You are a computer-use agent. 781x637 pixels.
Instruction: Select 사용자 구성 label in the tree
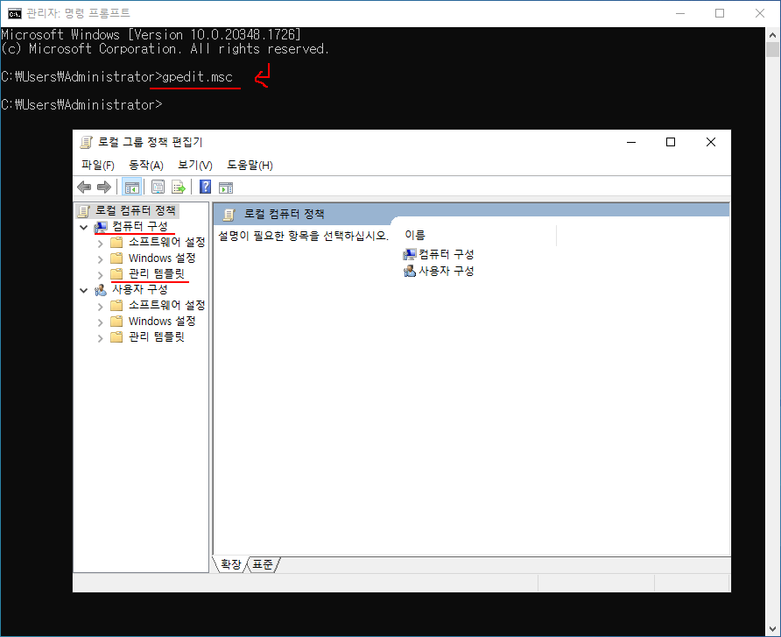coord(140,290)
